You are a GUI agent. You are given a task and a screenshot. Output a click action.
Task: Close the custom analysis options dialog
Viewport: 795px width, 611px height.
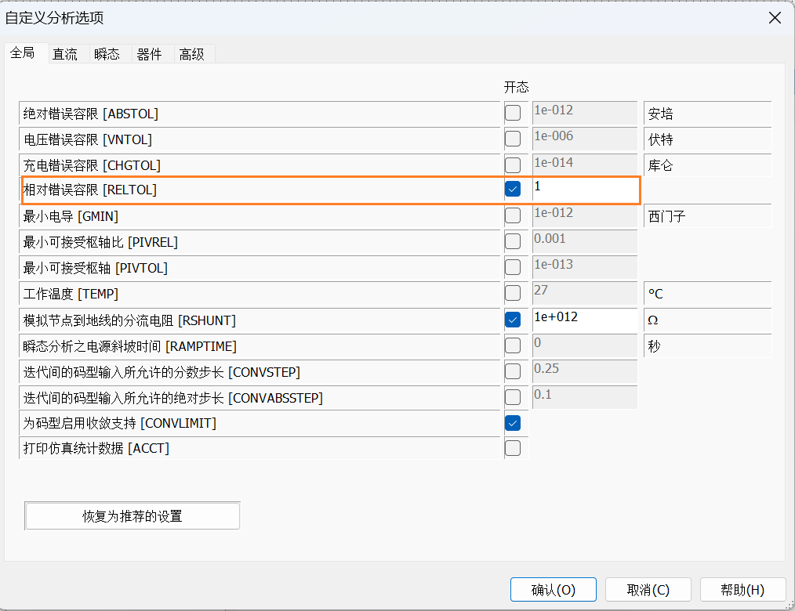pos(775,18)
